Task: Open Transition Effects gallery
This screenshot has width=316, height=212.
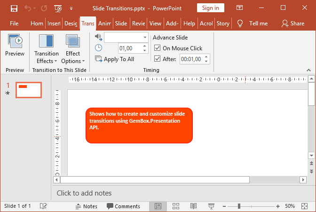Action: point(47,49)
